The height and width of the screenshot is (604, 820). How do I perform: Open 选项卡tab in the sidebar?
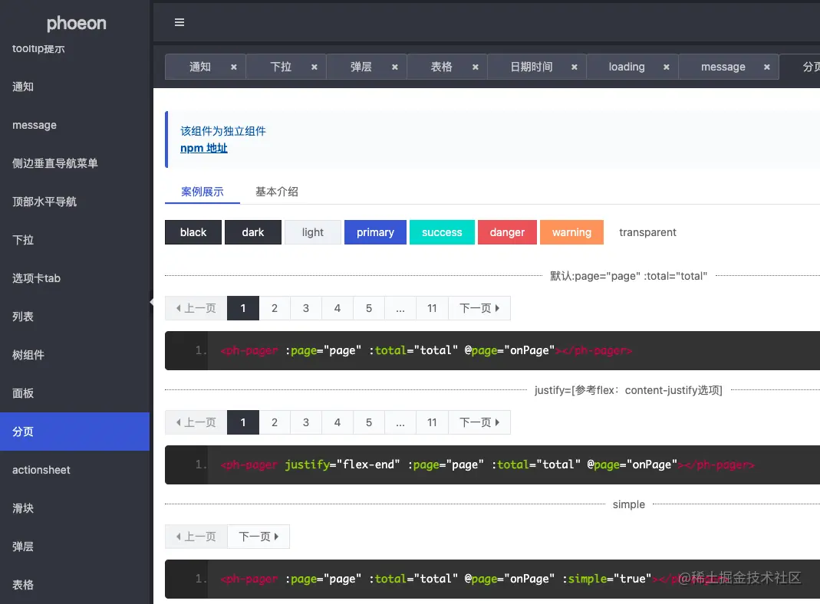74,278
